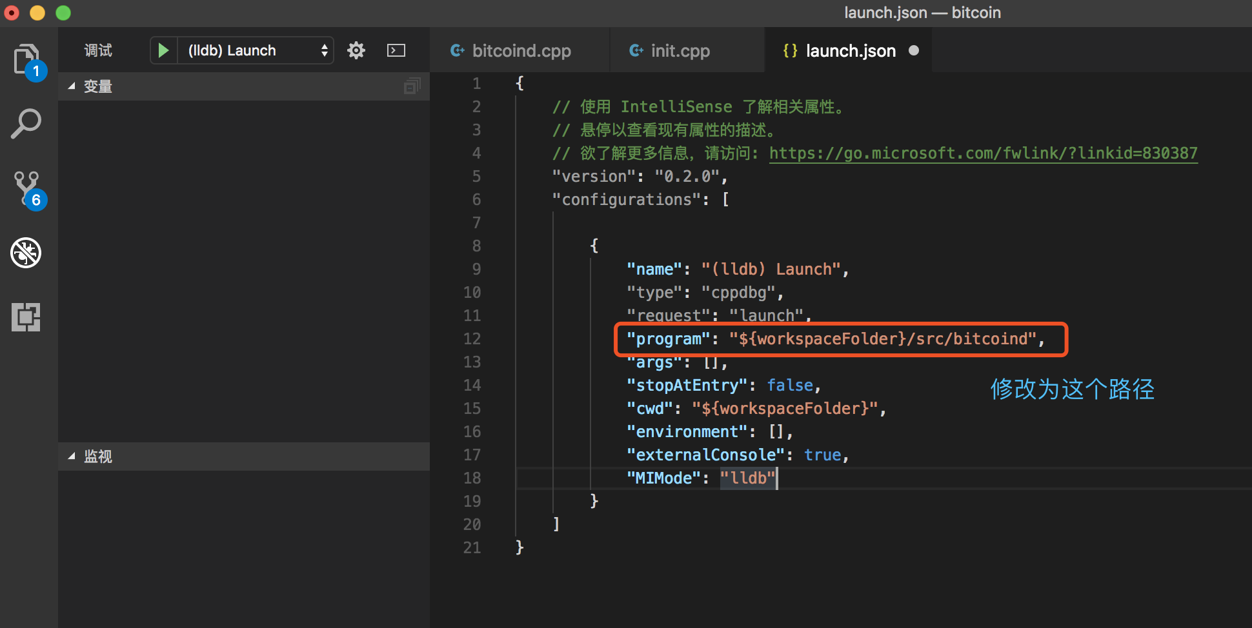Collapse all in the 变量 panel
This screenshot has height=628, width=1252.
[412, 86]
